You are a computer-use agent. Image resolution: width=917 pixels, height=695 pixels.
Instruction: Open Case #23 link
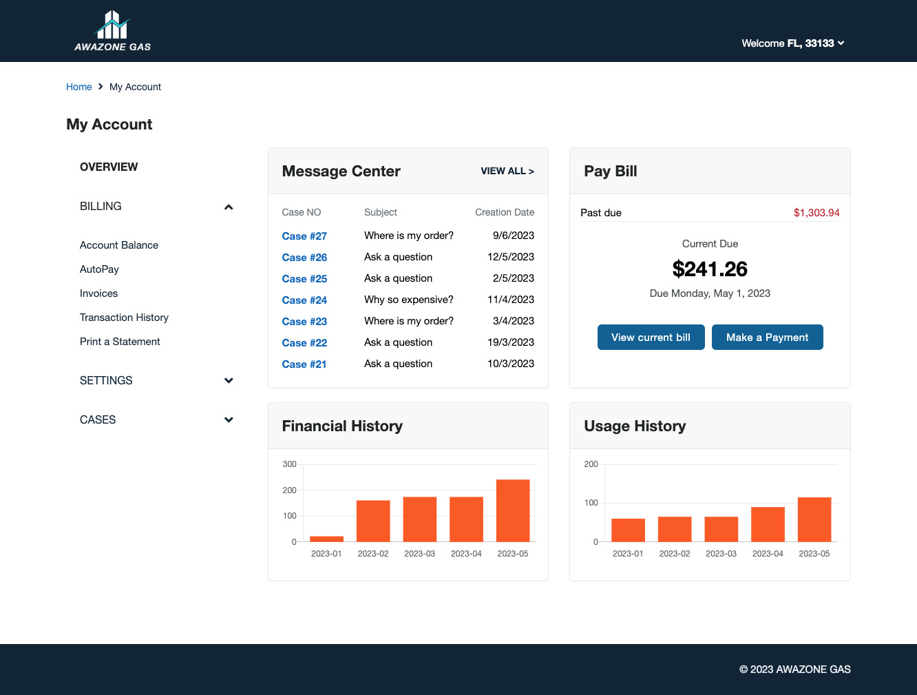[304, 322]
